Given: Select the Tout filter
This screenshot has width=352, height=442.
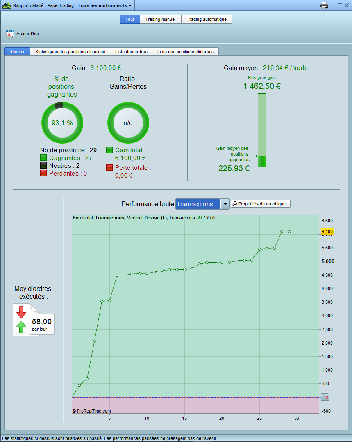Looking at the screenshot, I should pos(130,19).
